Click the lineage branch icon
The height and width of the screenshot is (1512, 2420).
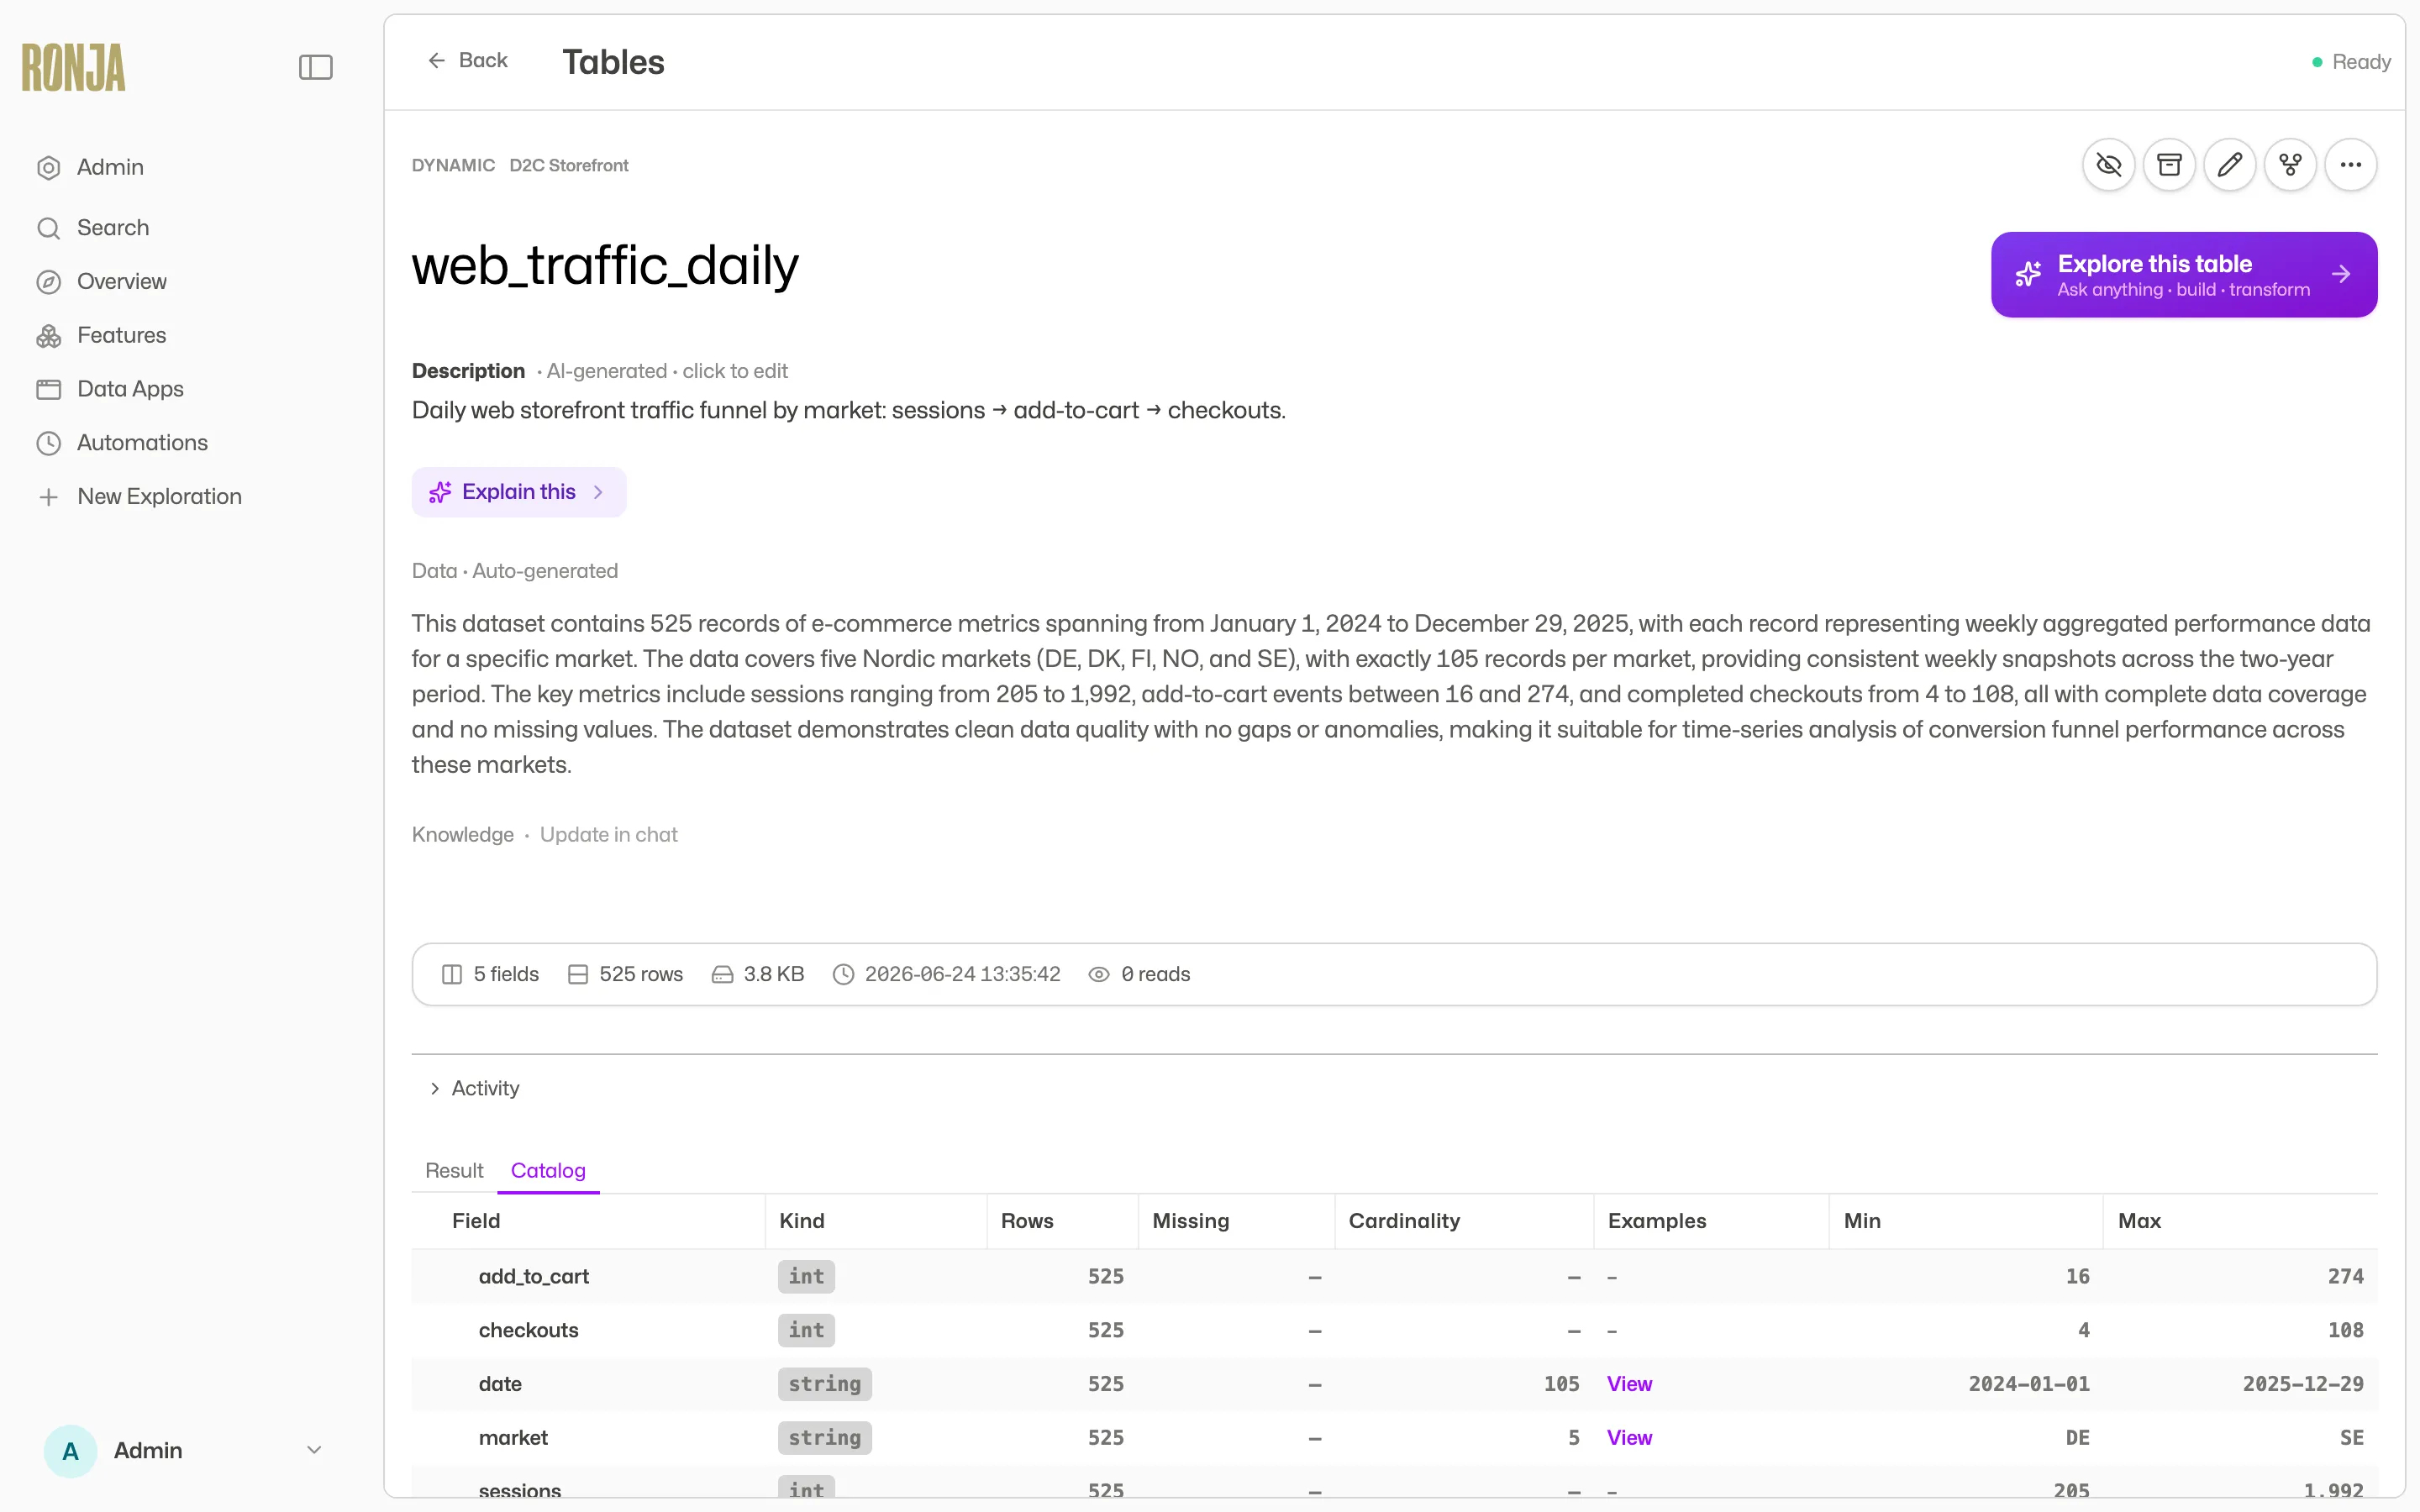point(2290,165)
